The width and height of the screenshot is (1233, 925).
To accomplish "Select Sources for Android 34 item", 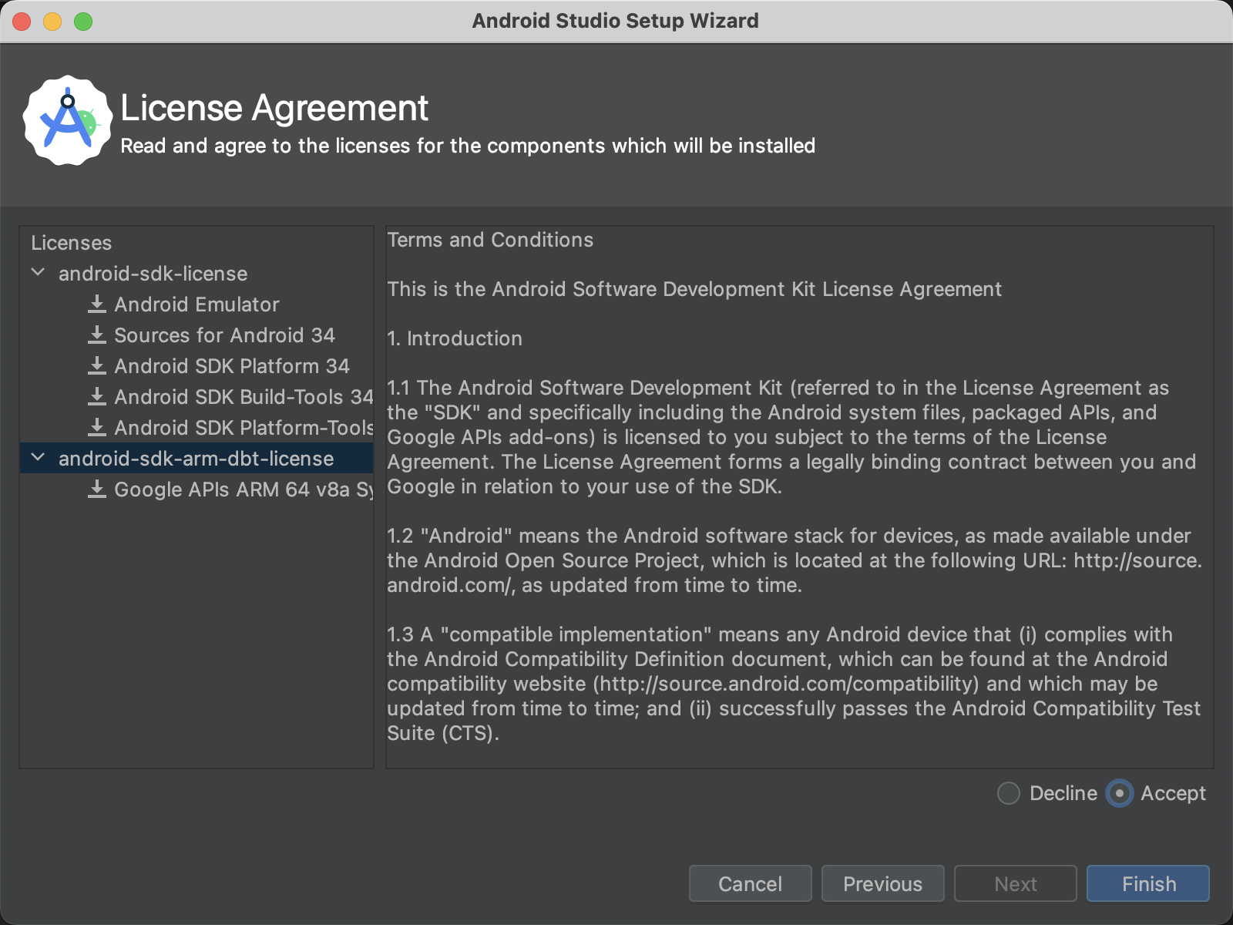I will pyautogui.click(x=224, y=335).
